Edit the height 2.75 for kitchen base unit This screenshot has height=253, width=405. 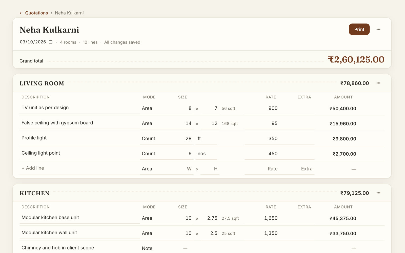(x=210, y=218)
